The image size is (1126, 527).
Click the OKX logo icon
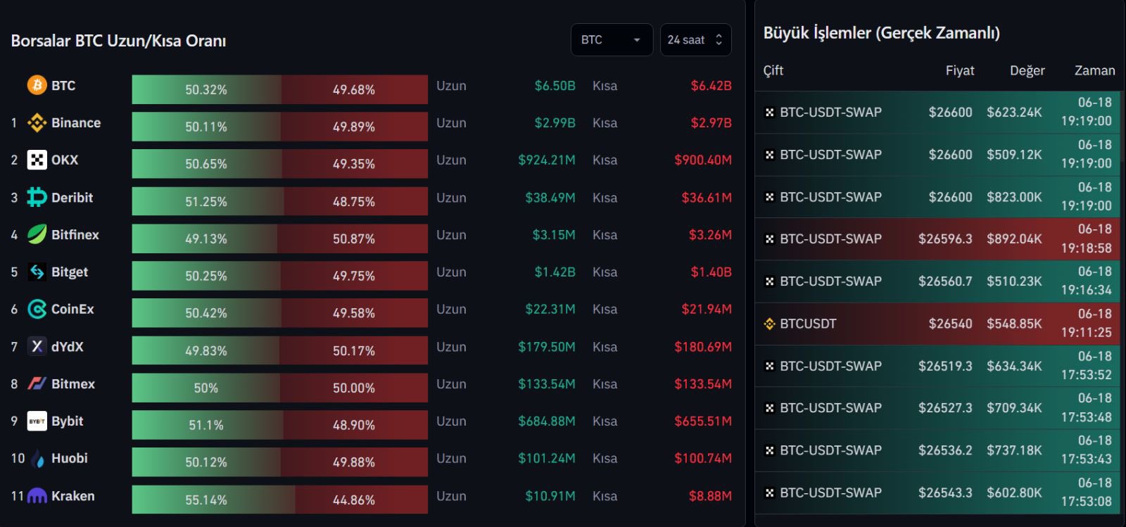pyautogui.click(x=37, y=160)
